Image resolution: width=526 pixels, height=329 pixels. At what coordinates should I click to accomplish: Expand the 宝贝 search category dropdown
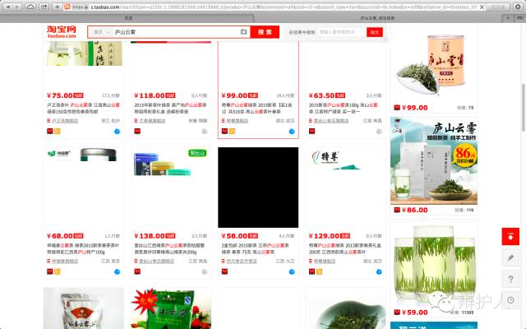[102, 32]
